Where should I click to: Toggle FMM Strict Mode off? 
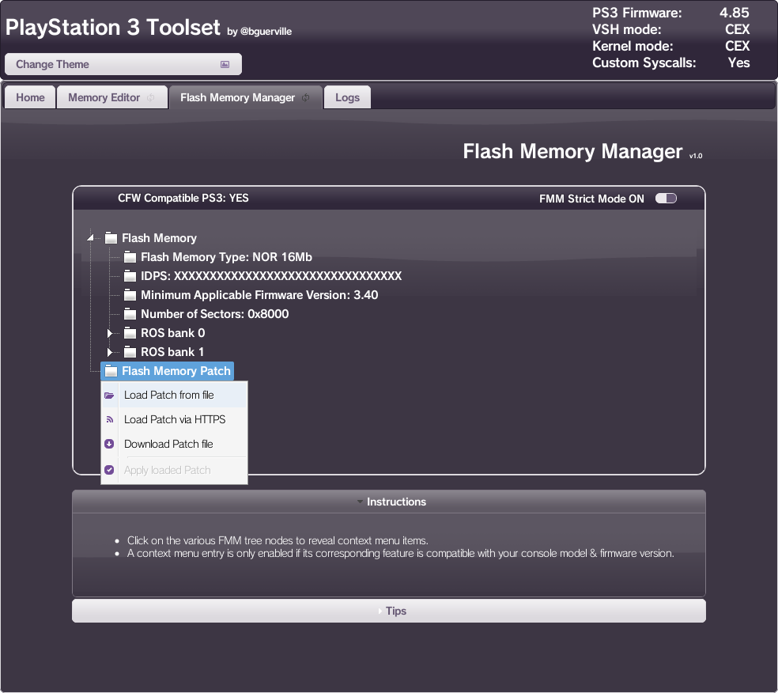tap(666, 199)
